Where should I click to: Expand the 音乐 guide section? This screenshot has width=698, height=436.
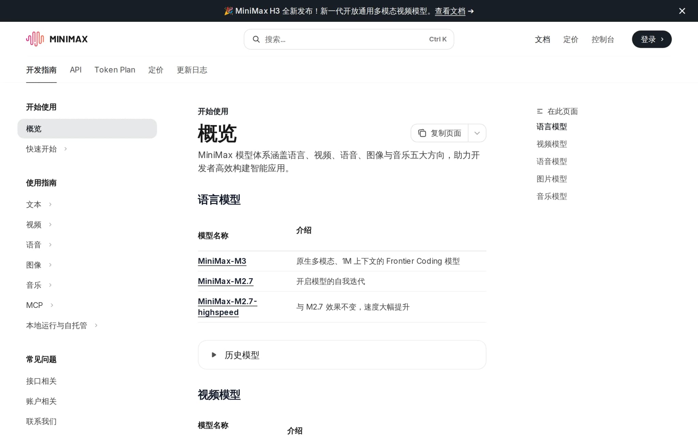pos(50,285)
